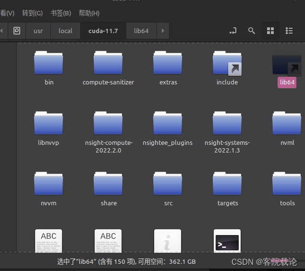The width and height of the screenshot is (305, 271).
Task: Select the info document file icon
Action: [x=168, y=241]
